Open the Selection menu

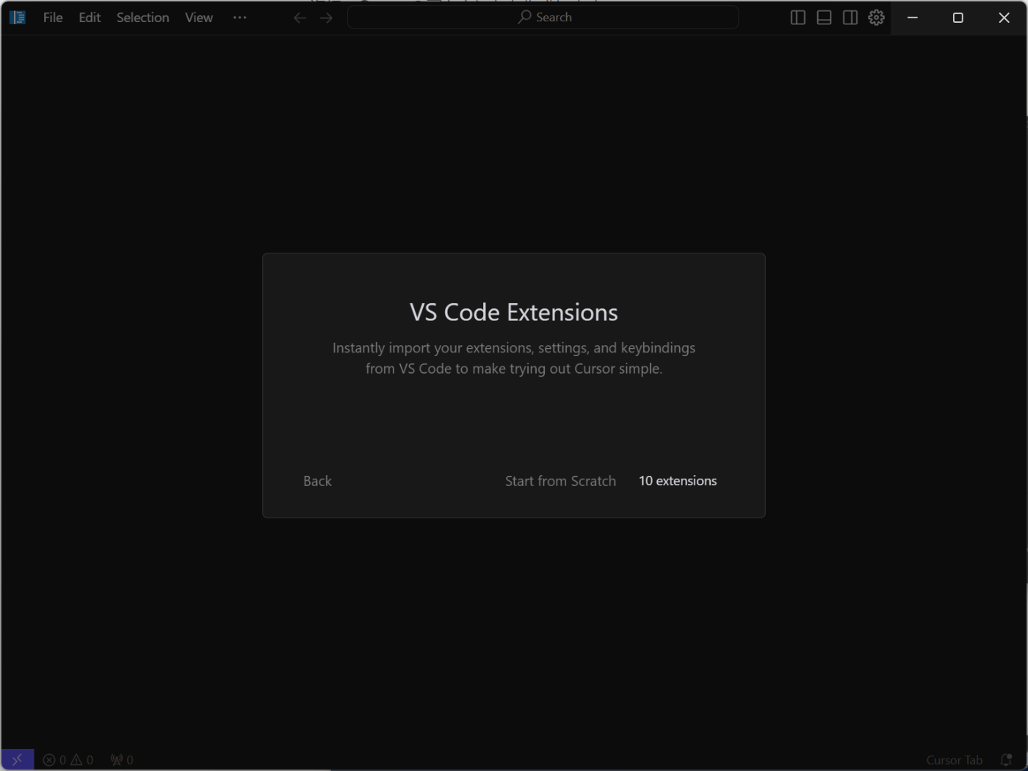click(x=142, y=17)
